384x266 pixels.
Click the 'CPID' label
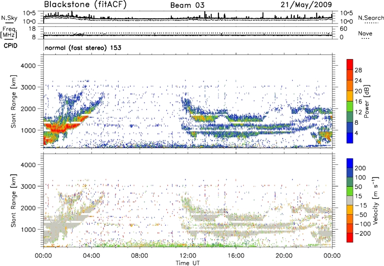pyautogui.click(x=11, y=46)
